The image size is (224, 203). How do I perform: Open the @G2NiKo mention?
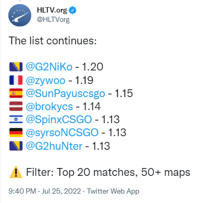49,67
